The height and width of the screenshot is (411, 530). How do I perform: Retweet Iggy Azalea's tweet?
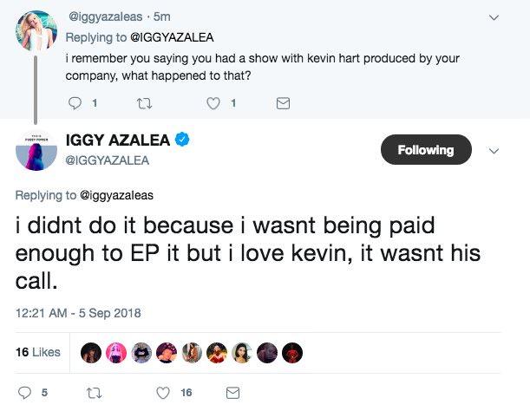(x=95, y=393)
